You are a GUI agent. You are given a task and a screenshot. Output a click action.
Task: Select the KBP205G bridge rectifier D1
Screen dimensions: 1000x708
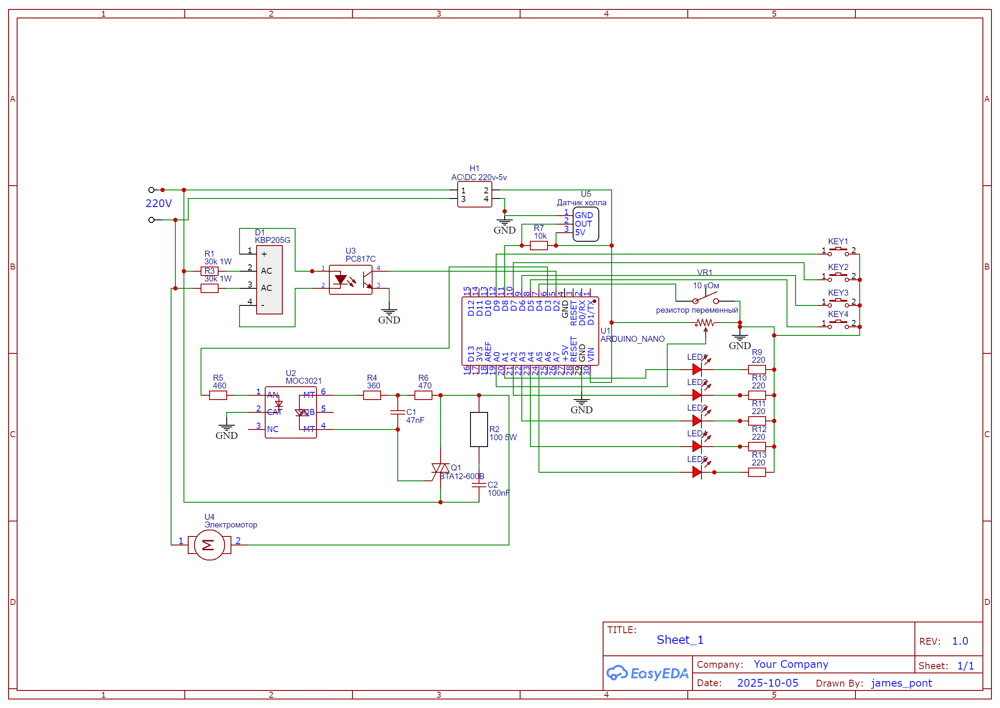click(x=269, y=279)
